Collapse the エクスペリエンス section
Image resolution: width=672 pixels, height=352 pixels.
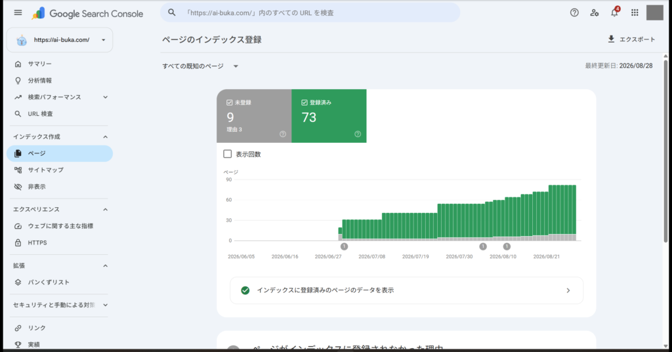[x=106, y=209]
